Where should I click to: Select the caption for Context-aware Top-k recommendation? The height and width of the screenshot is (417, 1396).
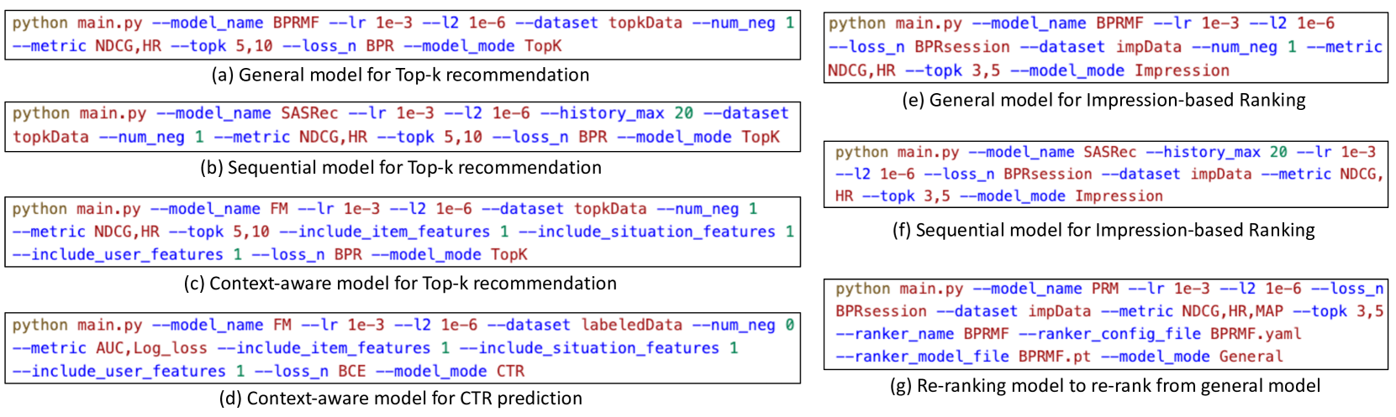pos(400,283)
